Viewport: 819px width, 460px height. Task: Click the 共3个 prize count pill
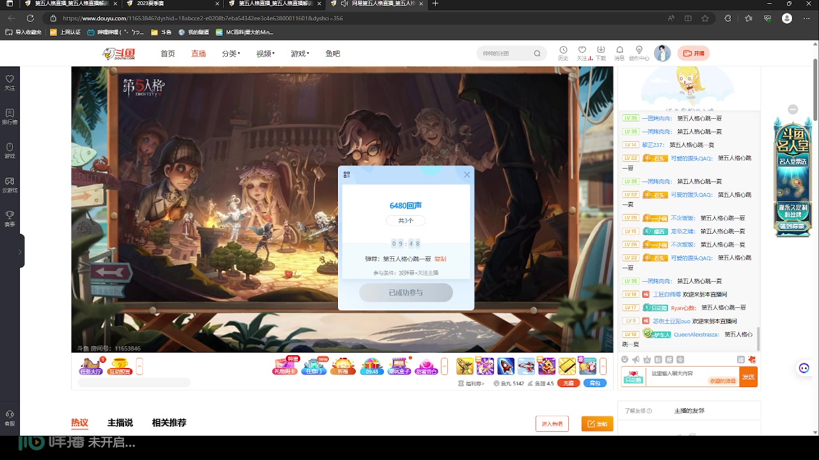click(x=406, y=220)
